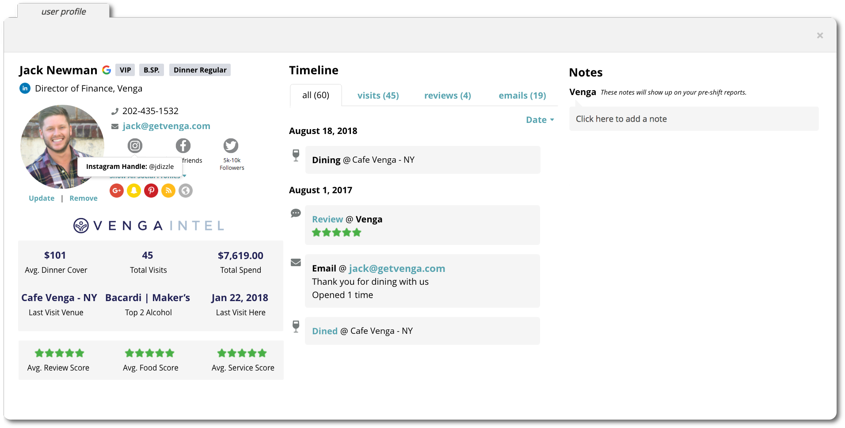This screenshot has width=845, height=428.
Task: Click wine glass icon beside Dined @ Cafe Venga
Action: [296, 326]
